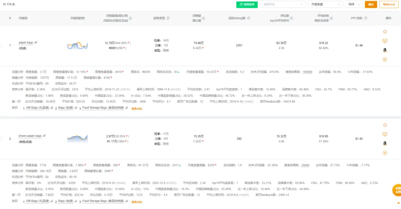Screen dimensions: 401x209
Task: Click help icon beside 活跃listing数 header
Action: 248,18
